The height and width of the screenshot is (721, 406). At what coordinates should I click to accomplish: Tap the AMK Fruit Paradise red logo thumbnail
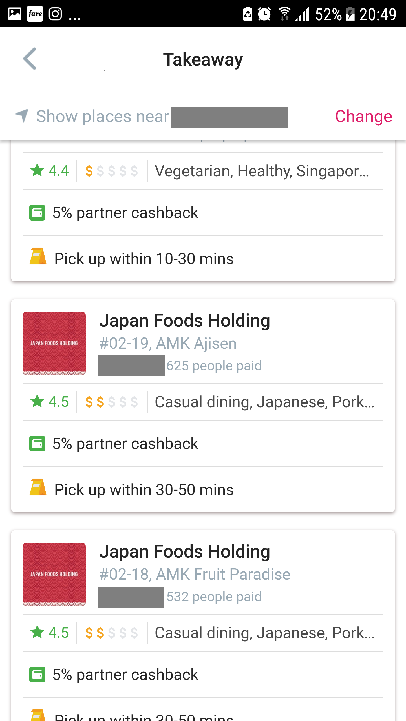[x=54, y=574]
